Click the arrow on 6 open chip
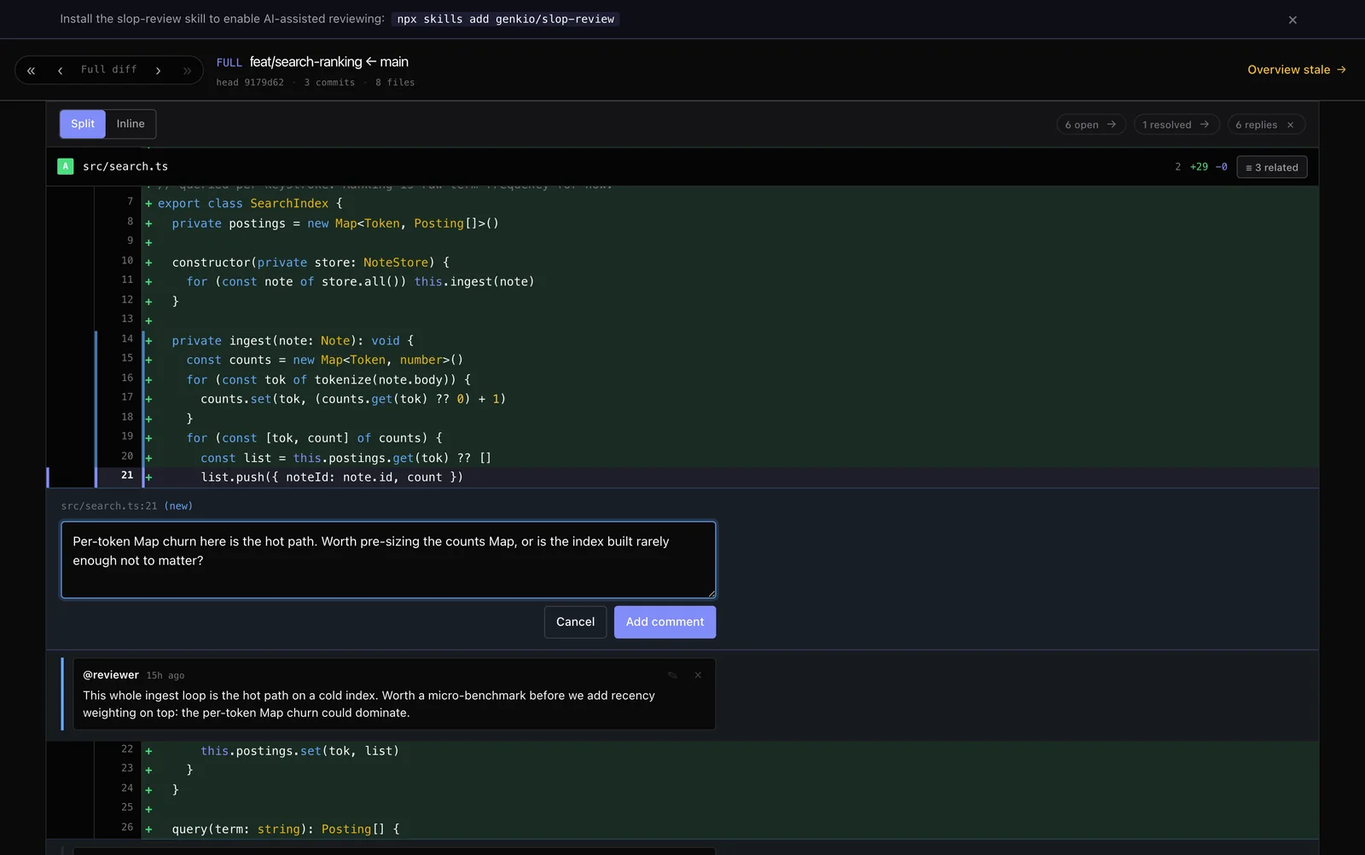Image resolution: width=1365 pixels, height=855 pixels. coord(1112,124)
